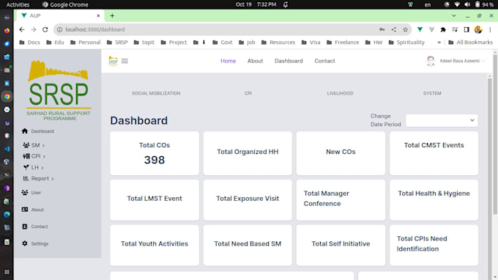This screenshot has width=498, height=280.
Task: Open the tab search dropdown arrow
Action: click(454, 15)
